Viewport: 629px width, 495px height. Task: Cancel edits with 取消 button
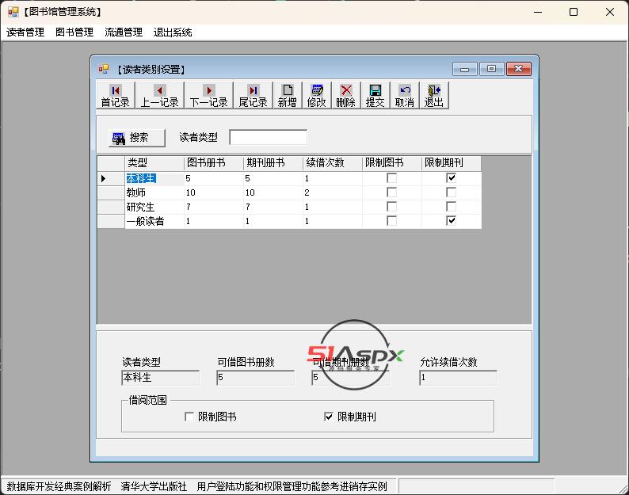[404, 96]
